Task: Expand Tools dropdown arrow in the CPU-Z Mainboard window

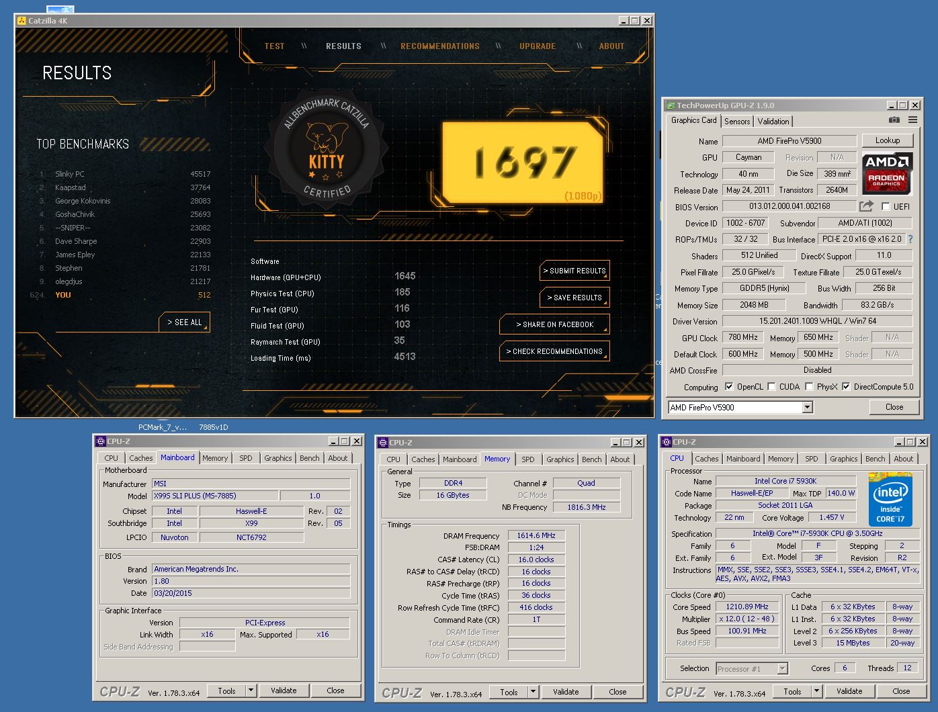Action: pyautogui.click(x=251, y=691)
